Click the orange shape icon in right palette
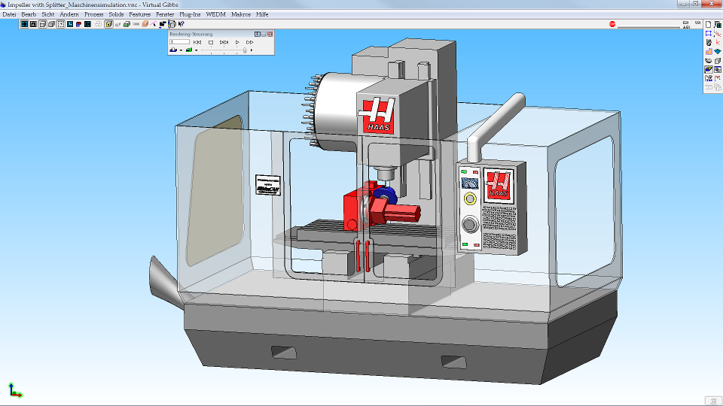 (x=709, y=52)
